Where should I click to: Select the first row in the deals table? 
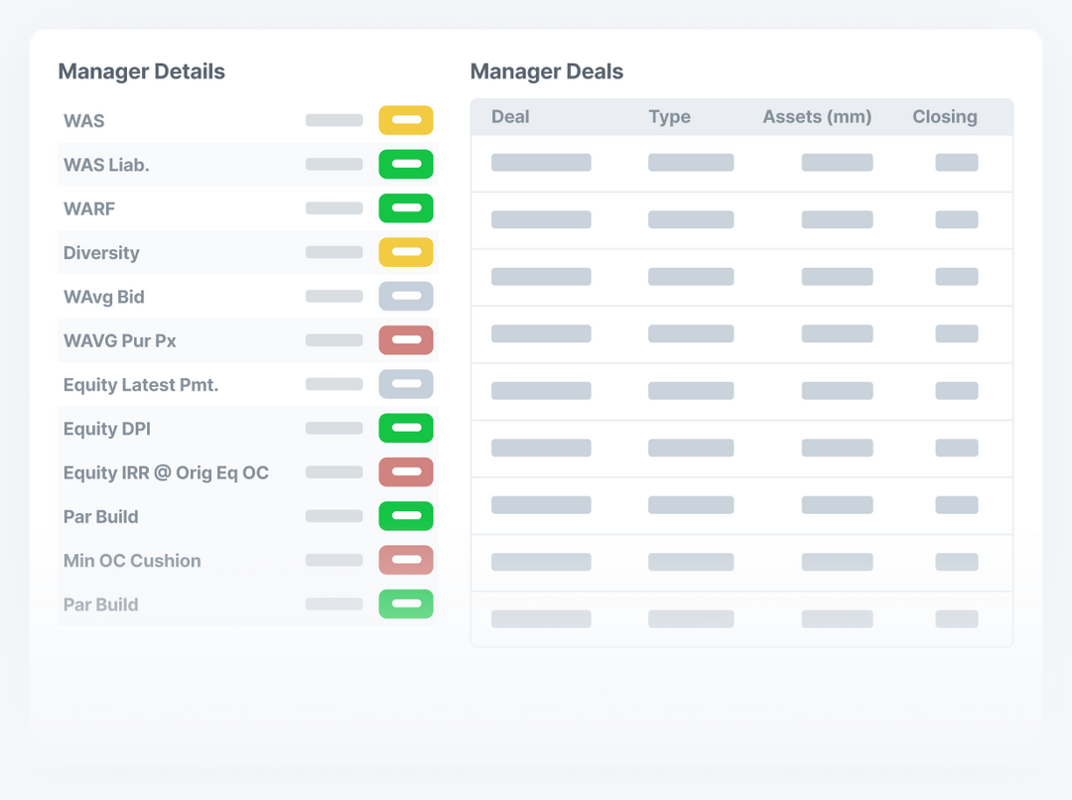click(x=741, y=162)
